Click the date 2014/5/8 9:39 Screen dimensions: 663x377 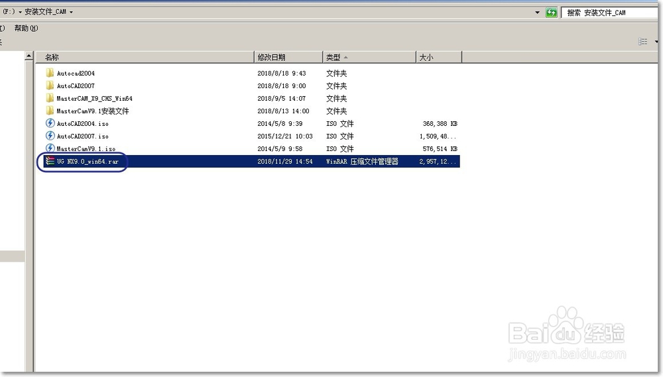(x=280, y=124)
